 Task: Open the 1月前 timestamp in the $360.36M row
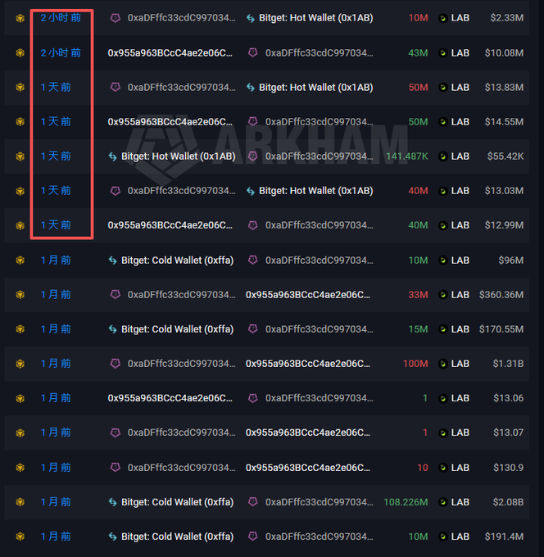[x=56, y=295]
